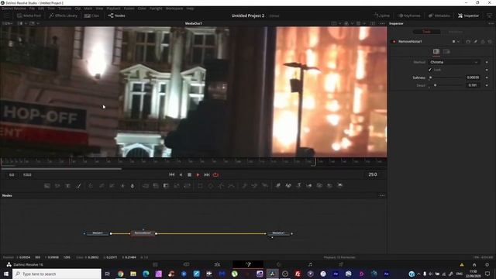
Task: Add a Polygon mask node
Action: [x=221, y=186]
